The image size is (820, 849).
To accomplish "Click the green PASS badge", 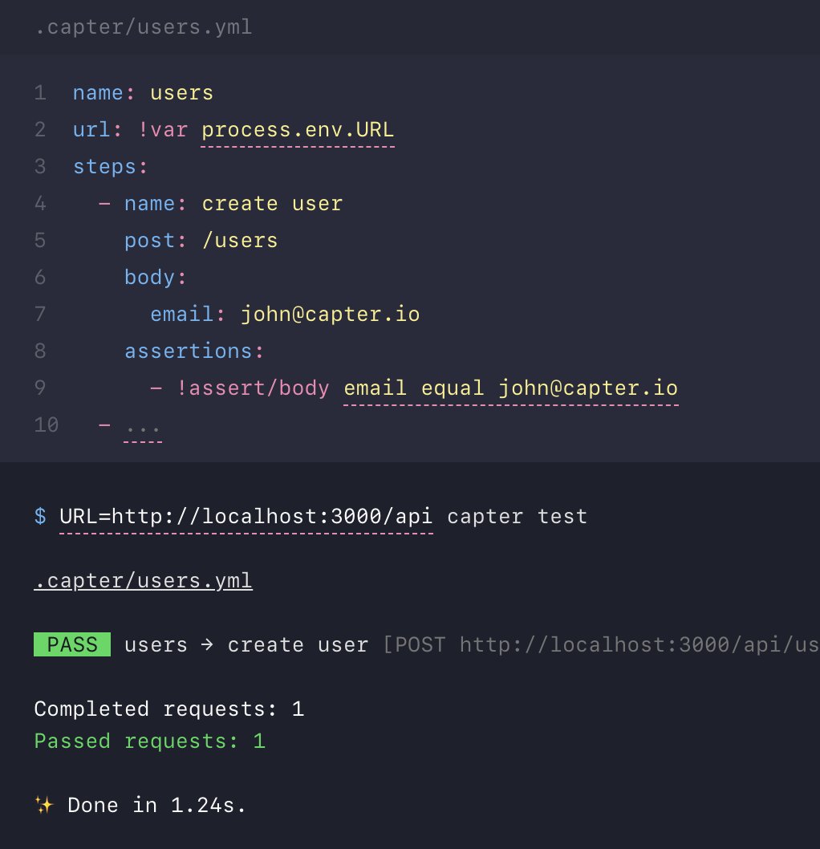I will point(72,644).
